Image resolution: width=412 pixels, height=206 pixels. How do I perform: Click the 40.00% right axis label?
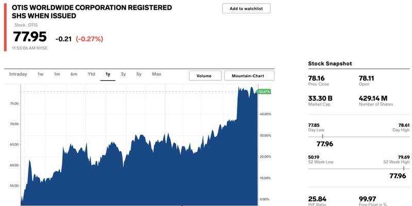[x=265, y=114]
